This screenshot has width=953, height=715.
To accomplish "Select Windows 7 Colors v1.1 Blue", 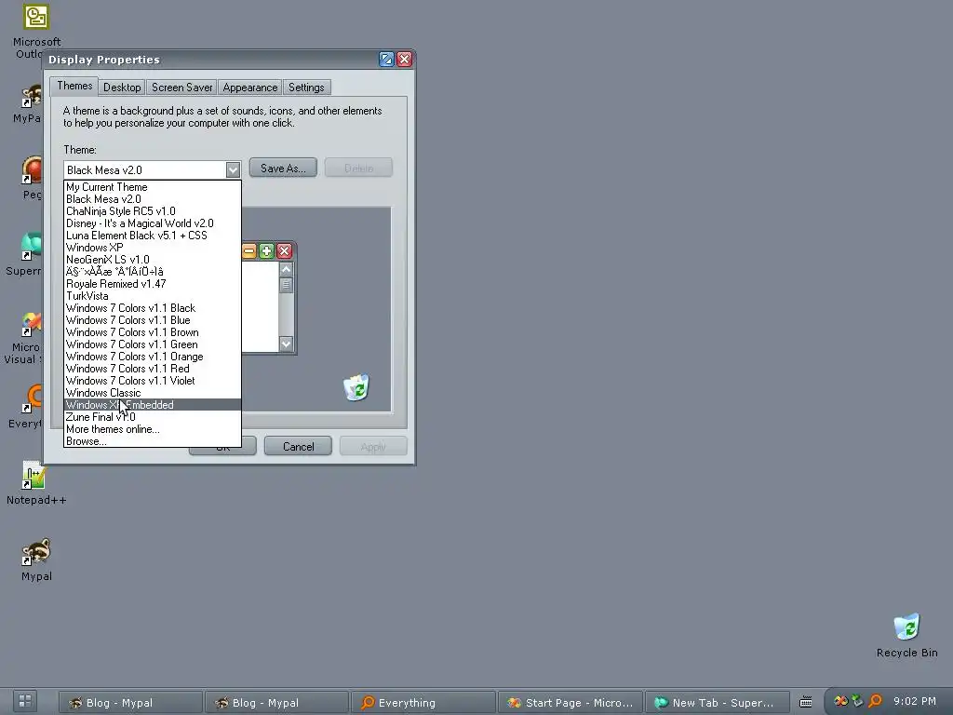I will (x=153, y=320).
